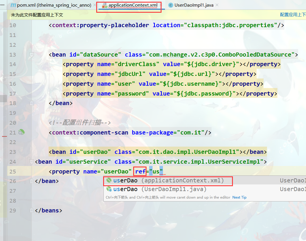Click the component scan comment on line 20
The width and height of the screenshot is (306, 241).
(x=80, y=123)
